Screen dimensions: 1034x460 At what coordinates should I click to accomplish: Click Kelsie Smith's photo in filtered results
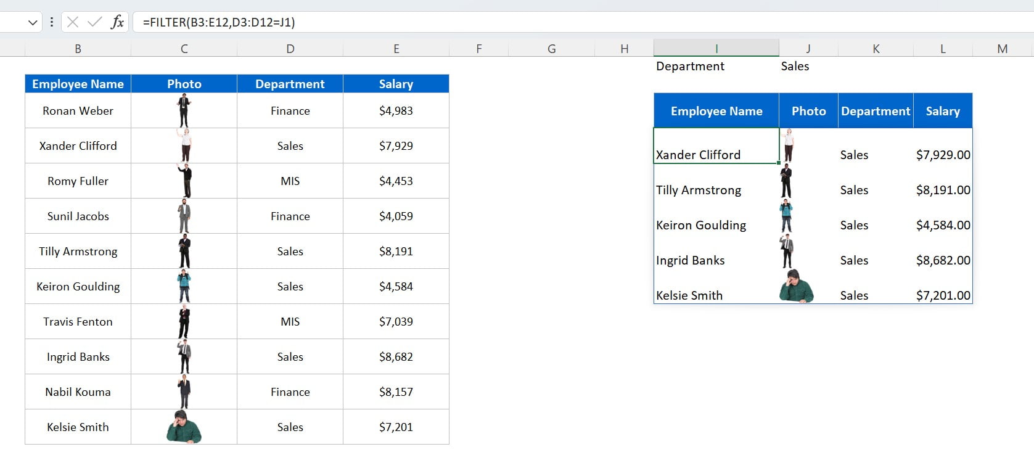tap(797, 286)
